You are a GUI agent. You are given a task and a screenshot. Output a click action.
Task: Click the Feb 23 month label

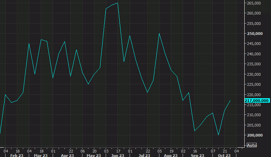tap(16, 155)
